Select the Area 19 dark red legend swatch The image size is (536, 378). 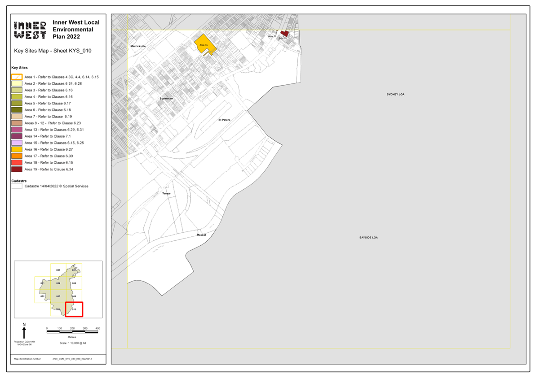17,169
